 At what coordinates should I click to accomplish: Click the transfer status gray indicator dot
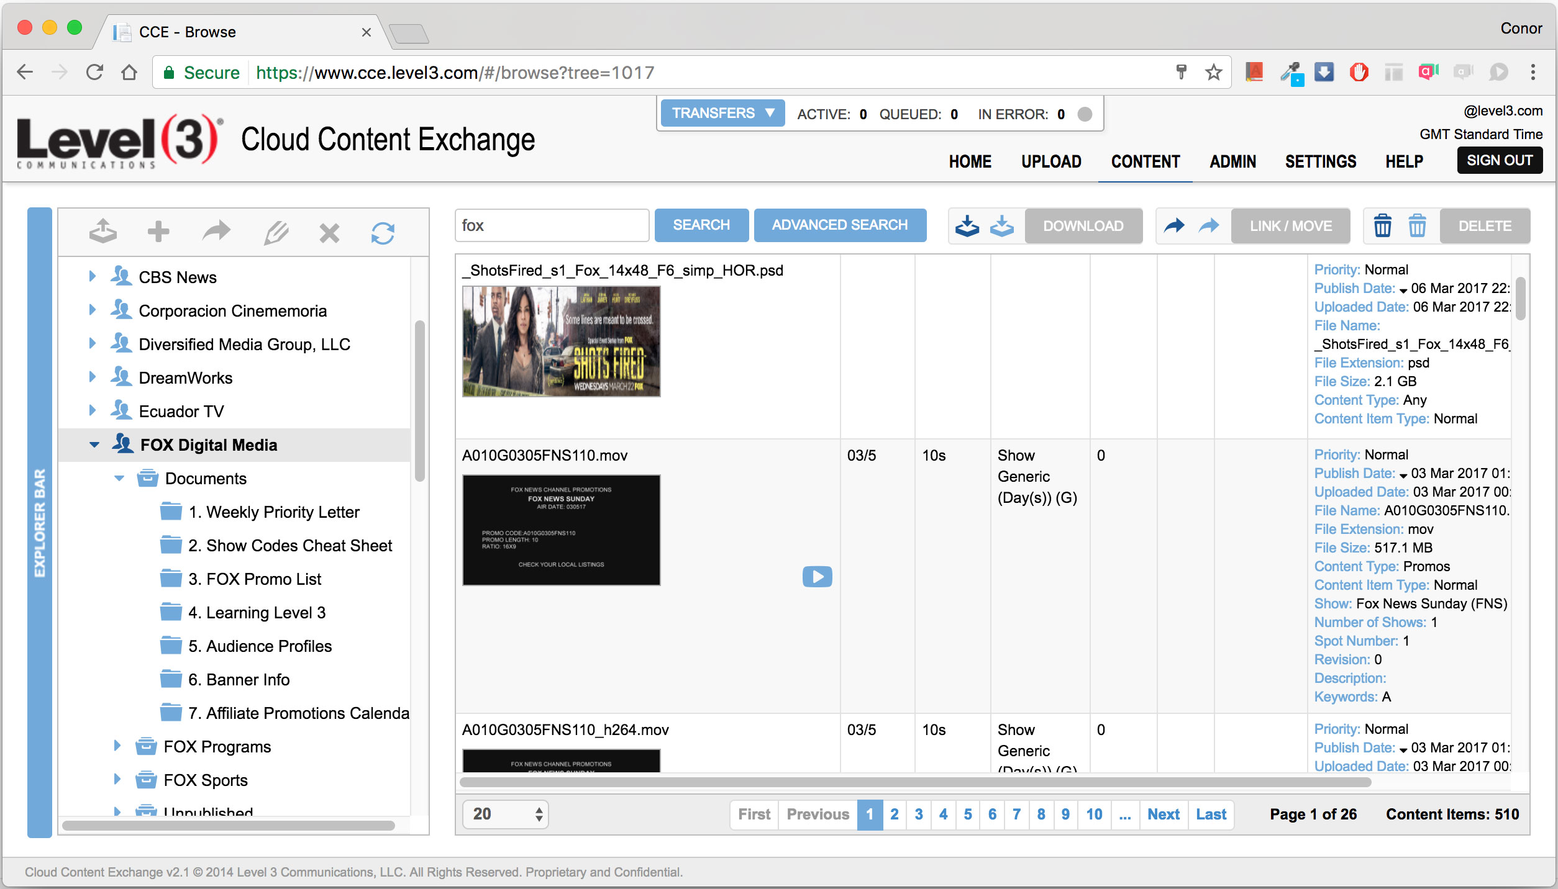pyautogui.click(x=1085, y=114)
